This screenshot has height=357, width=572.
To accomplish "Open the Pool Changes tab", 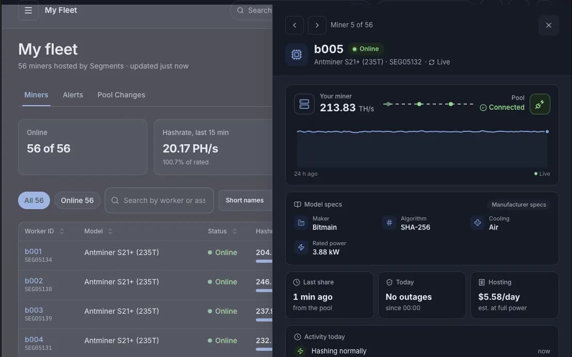I will tap(121, 95).
